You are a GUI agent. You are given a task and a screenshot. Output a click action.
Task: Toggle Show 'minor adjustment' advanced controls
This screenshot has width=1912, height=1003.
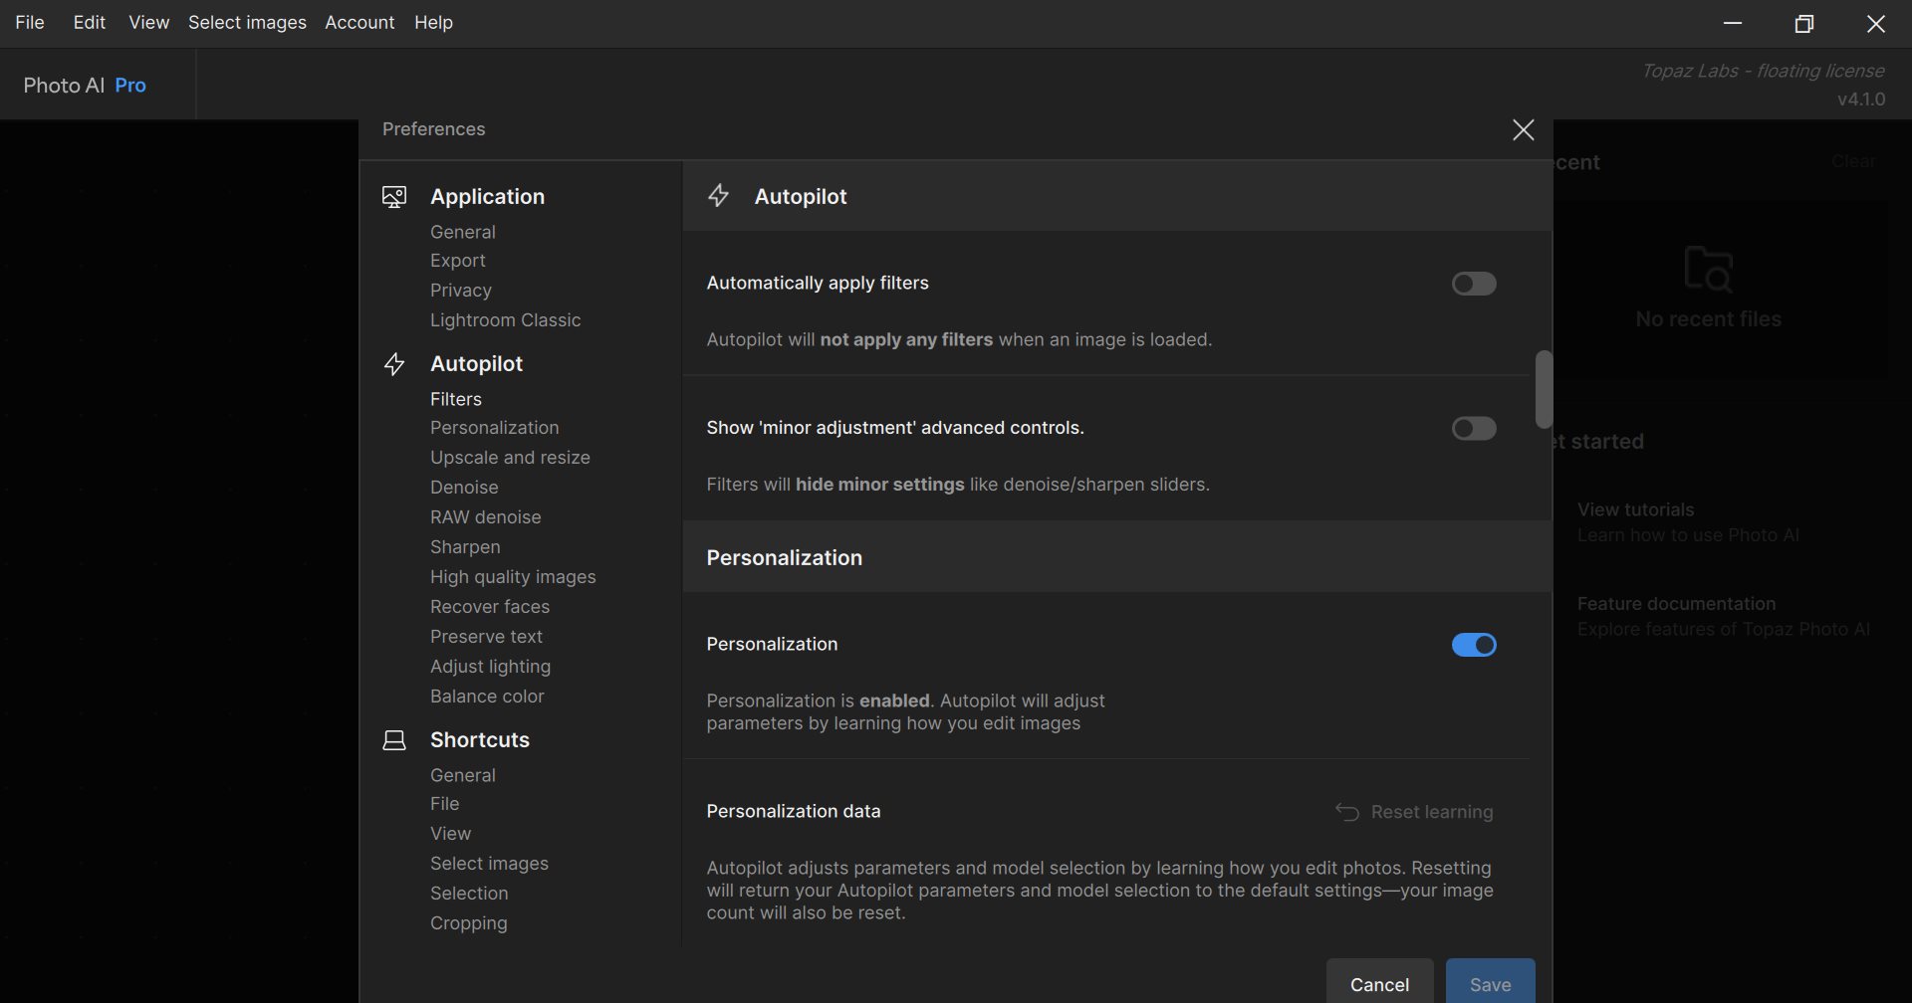[1473, 429]
